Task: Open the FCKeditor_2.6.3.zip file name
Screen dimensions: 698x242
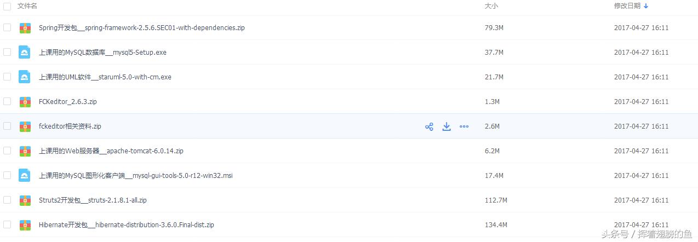Action: tap(68, 102)
